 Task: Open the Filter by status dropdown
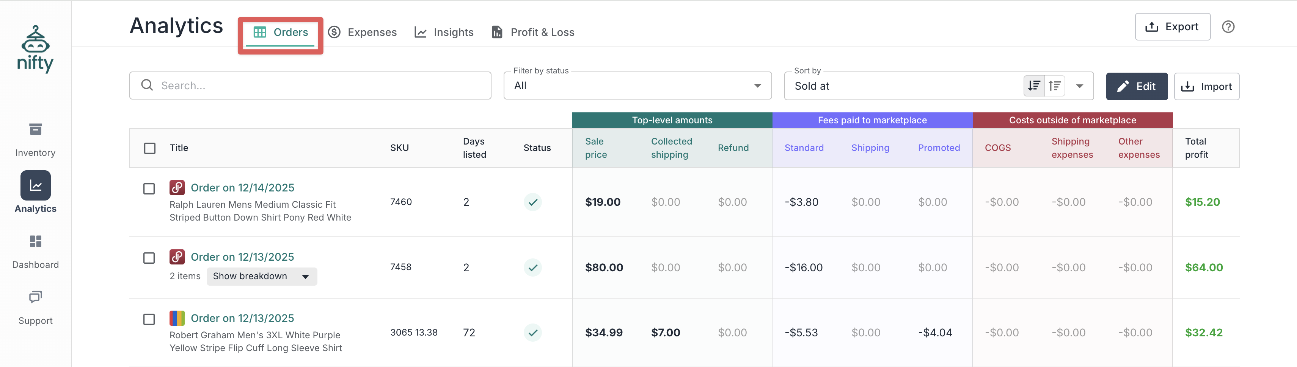point(637,86)
